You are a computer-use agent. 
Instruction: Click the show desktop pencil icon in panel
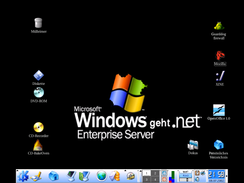pos(36,177)
